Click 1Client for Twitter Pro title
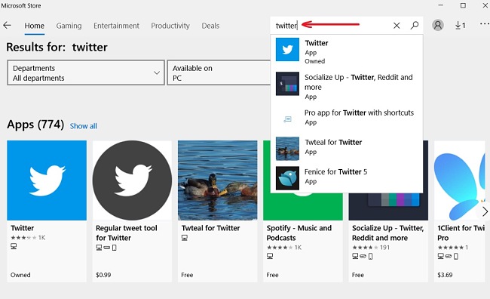490x299 pixels. click(461, 233)
